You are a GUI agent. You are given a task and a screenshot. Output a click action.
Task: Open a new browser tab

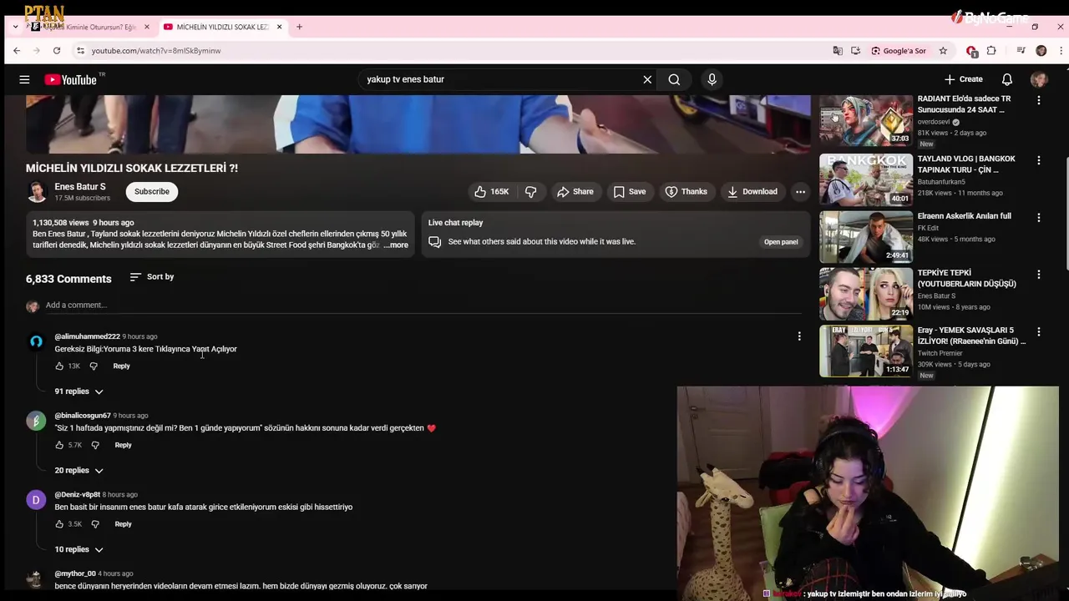pos(299,27)
